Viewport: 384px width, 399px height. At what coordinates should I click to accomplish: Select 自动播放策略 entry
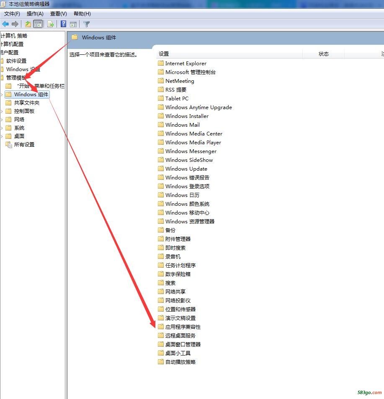180,362
